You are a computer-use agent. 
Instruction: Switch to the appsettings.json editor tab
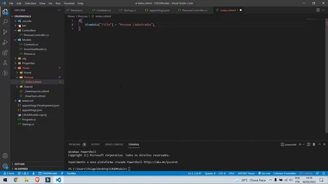pos(159,10)
